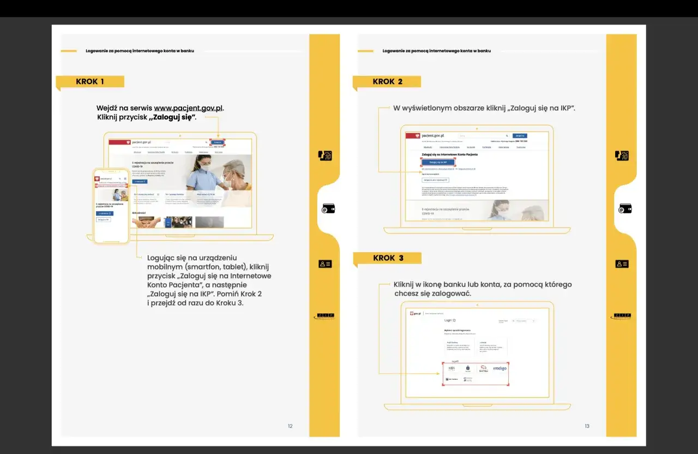Image resolution: width=698 pixels, height=454 pixels.
Task: Choose the BNP Paribas bank logo
Action: (x=452, y=379)
